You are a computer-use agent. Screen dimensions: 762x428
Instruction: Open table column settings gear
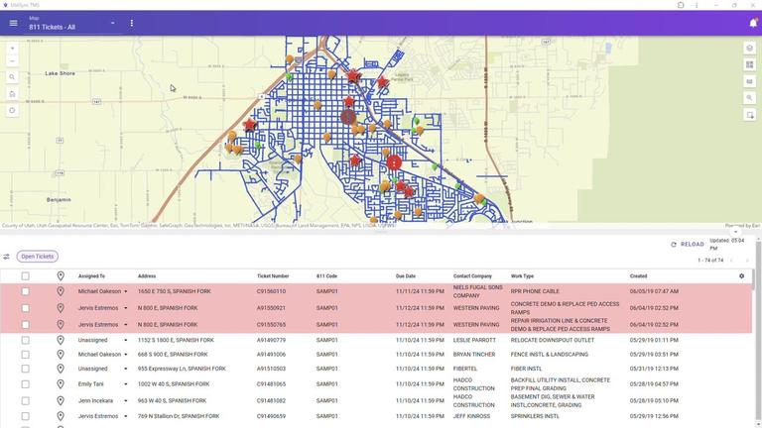coord(741,276)
